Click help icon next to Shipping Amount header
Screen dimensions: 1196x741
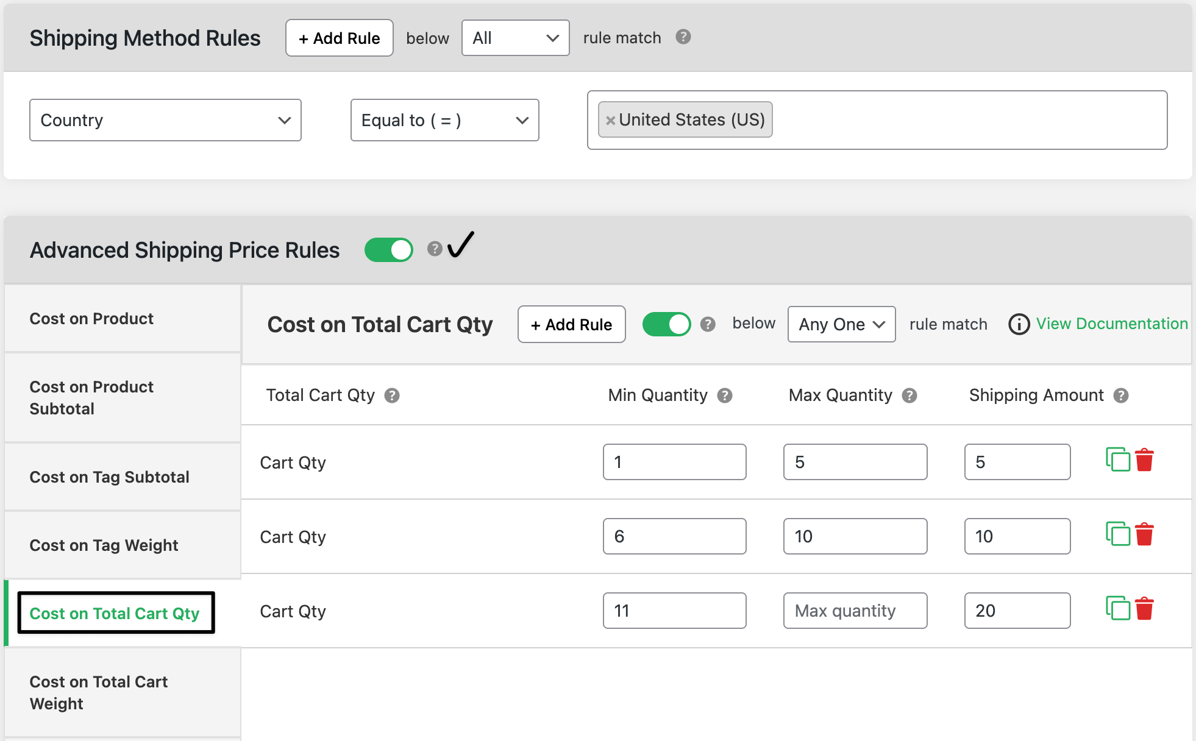1120,395
